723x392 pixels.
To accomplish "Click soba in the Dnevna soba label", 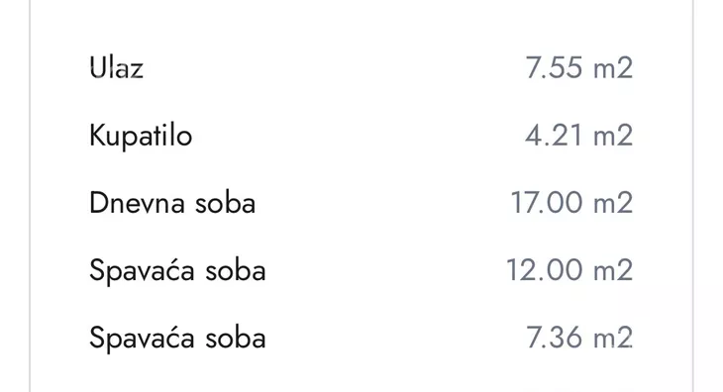I will [x=225, y=204].
